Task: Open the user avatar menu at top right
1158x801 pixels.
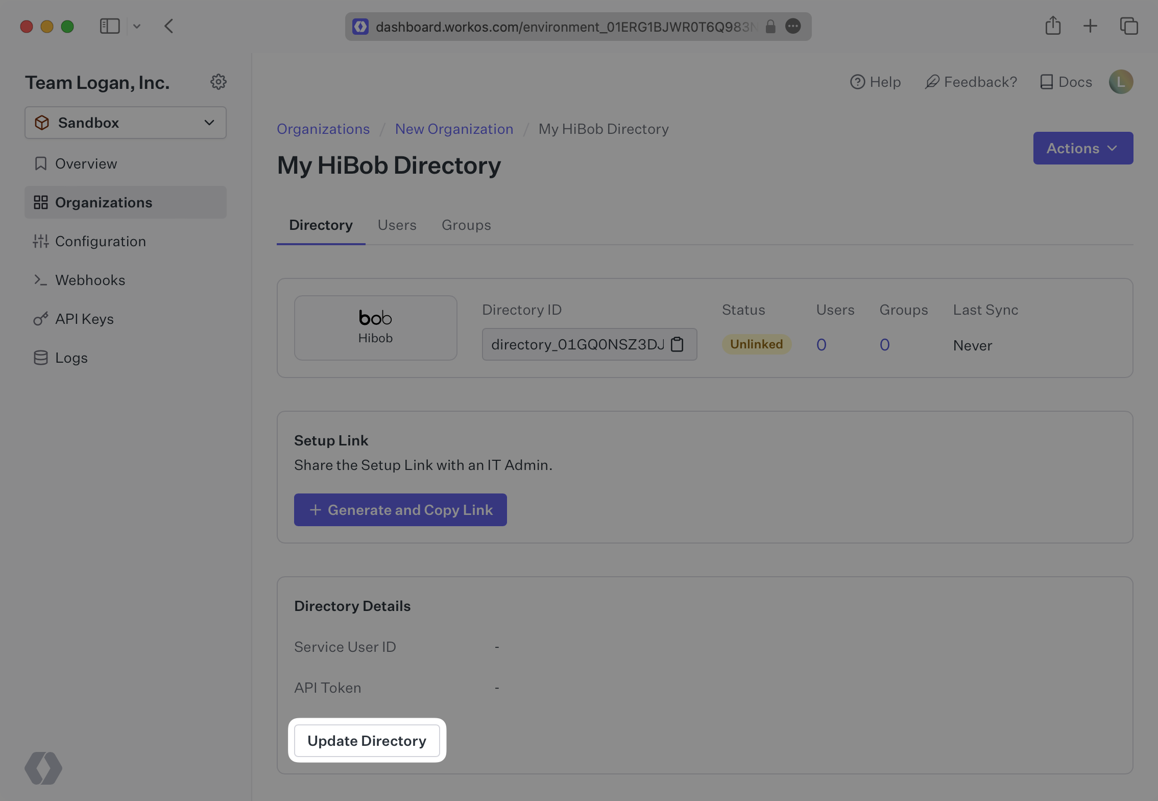Action: 1121,82
